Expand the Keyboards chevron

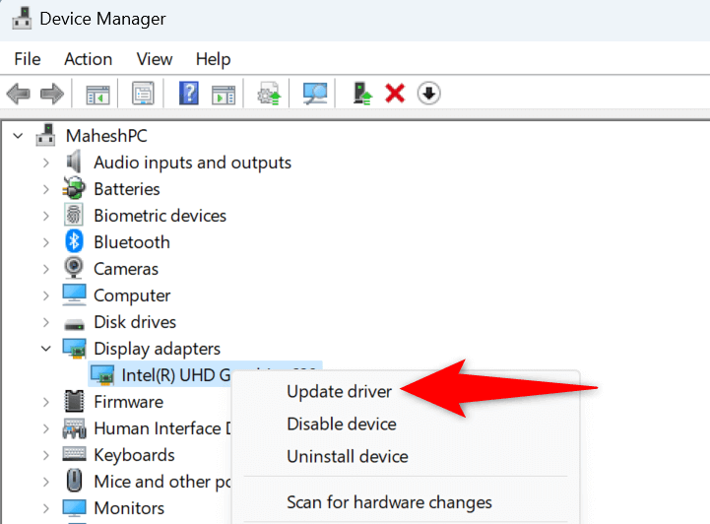pos(45,455)
